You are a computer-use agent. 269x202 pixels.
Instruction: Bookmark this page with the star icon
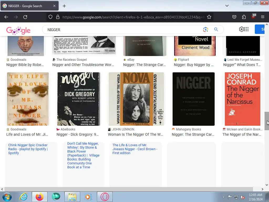pos(209,17)
